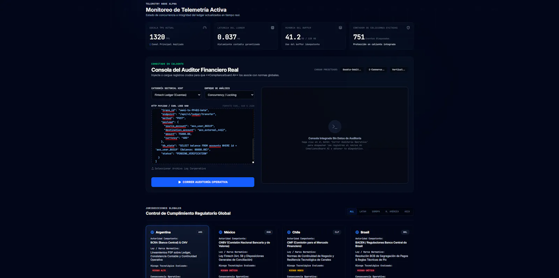This screenshot has width=559, height=278.
Task: Click the Consola Integrada Sin Datos de Auditoría text
Action: [x=335, y=138]
